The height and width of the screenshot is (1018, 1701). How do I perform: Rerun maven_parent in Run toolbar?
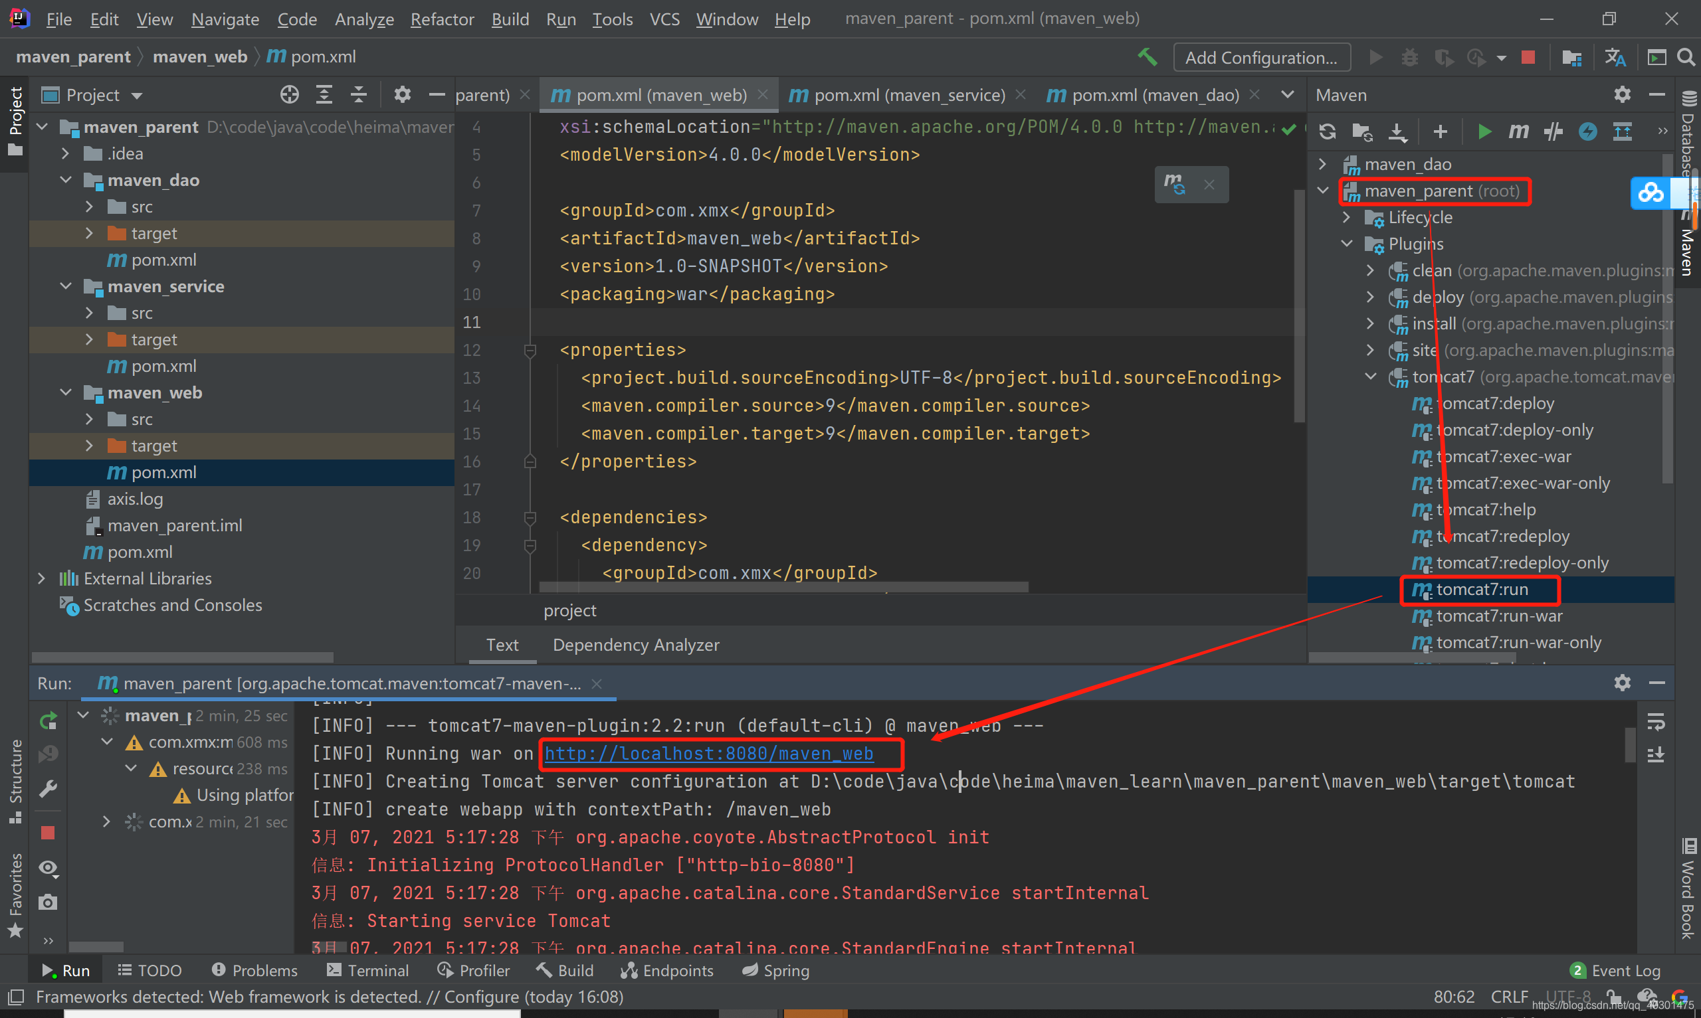tap(47, 721)
